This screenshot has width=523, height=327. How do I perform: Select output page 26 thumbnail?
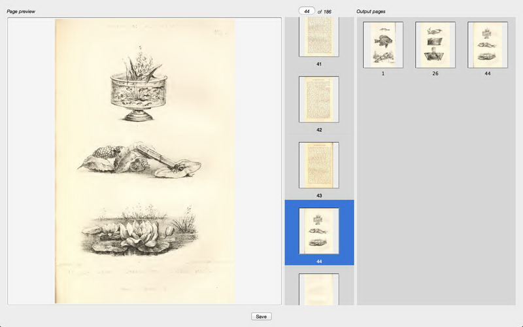coord(435,44)
